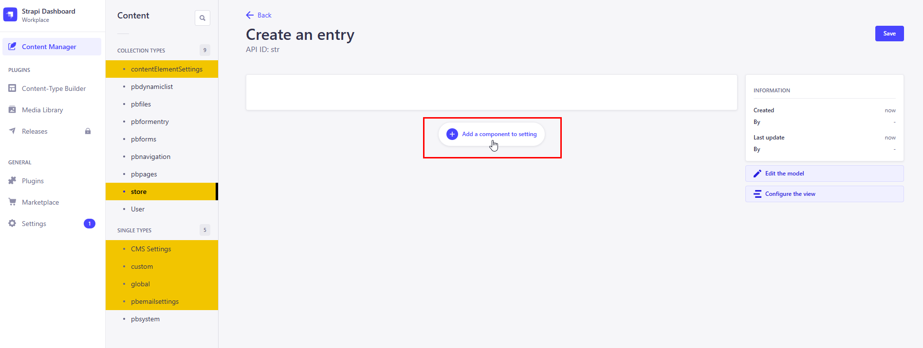Select Content Manager in the sidebar
Viewport: 923px width, 348px height.
[x=49, y=46]
